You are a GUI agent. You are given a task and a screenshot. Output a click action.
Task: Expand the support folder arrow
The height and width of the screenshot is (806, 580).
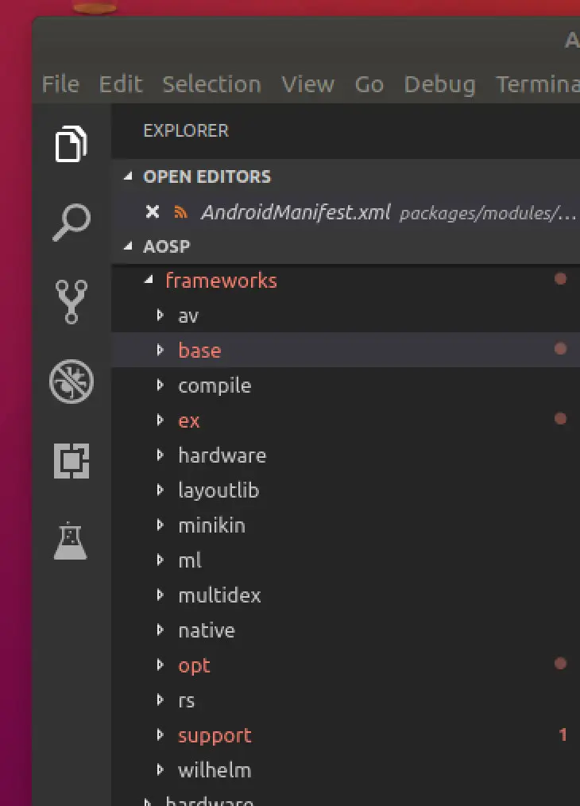[x=160, y=734]
